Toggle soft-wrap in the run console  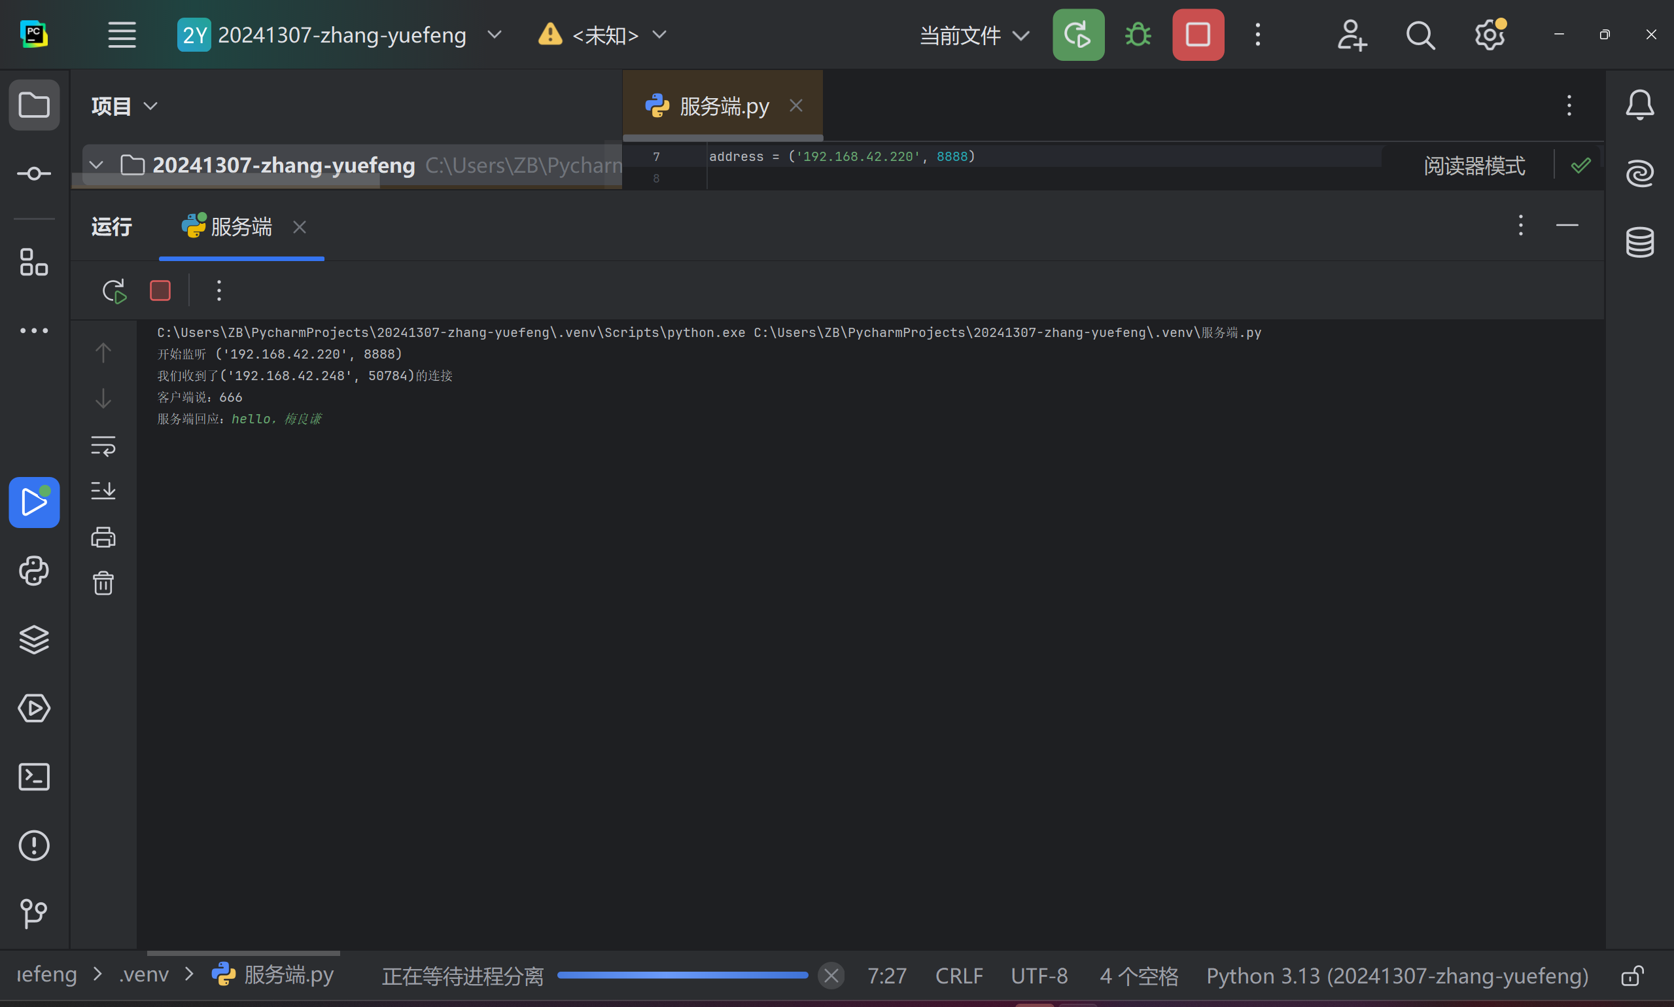(103, 446)
